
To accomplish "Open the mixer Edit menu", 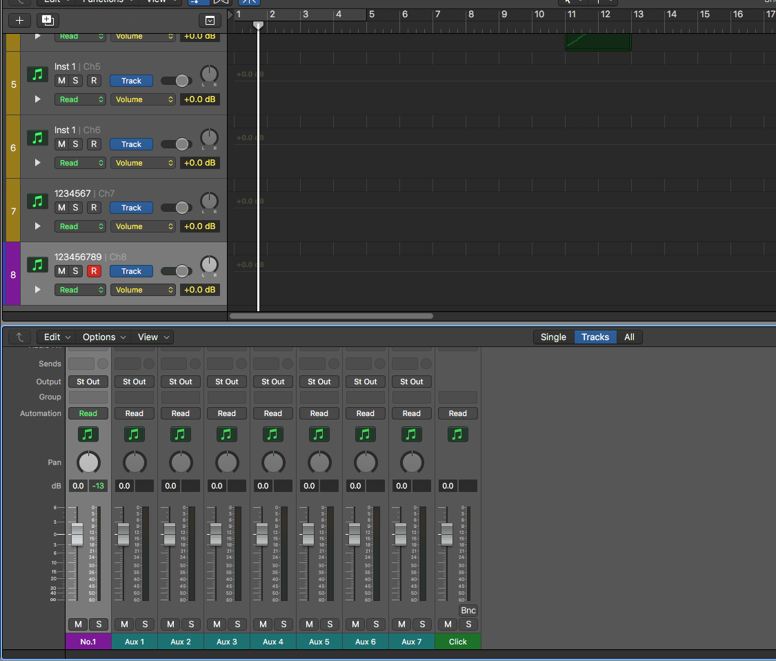I will (57, 337).
